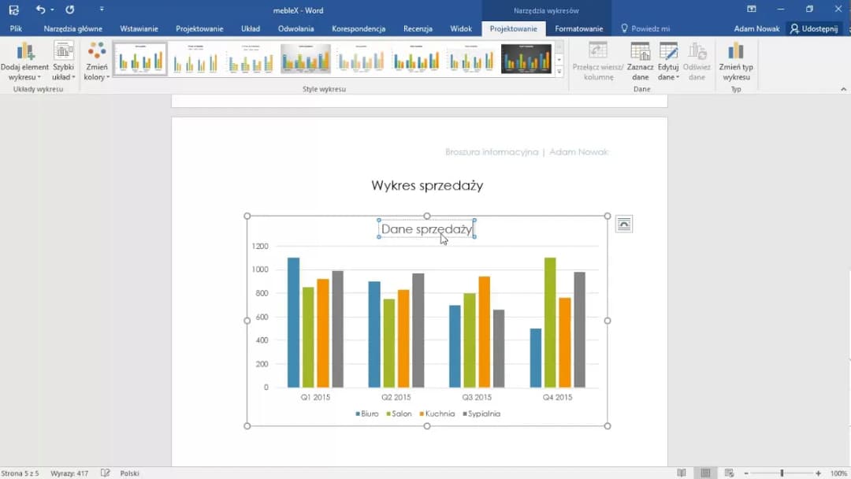Click the Polski language indicator

click(x=129, y=473)
